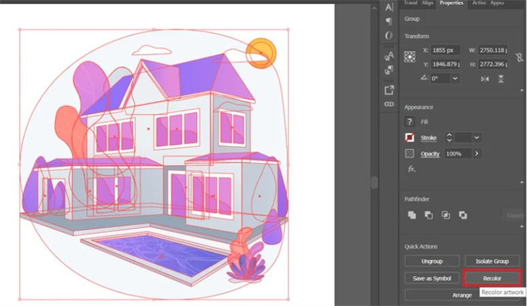527x306 pixels.
Task: Click the Stroke color swatch
Action: pos(409,137)
